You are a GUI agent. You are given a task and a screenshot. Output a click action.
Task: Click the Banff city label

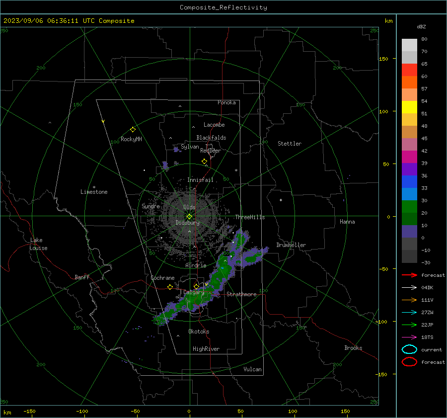[82, 277]
